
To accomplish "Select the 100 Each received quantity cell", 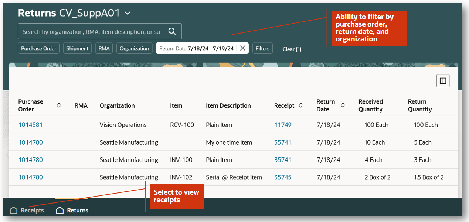I will (x=376, y=125).
